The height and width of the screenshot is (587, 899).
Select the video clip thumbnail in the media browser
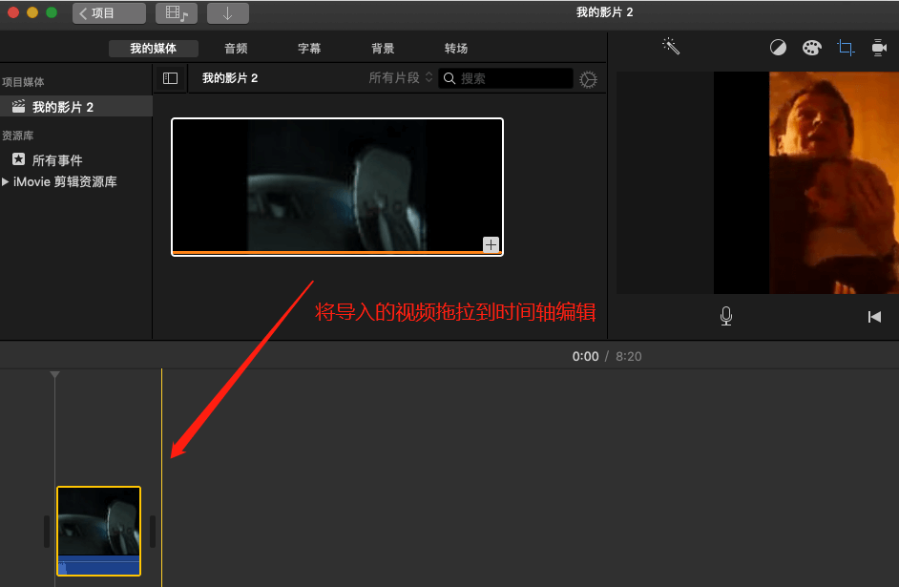click(x=337, y=187)
